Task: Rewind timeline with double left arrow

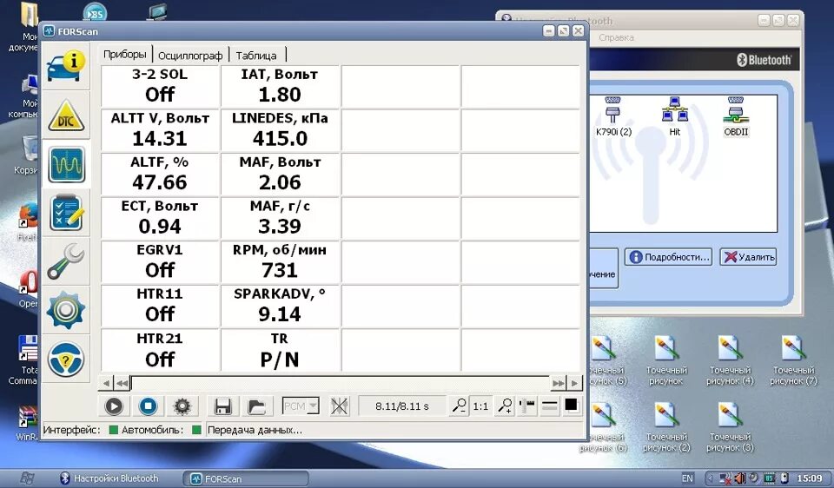Action: click(x=122, y=383)
